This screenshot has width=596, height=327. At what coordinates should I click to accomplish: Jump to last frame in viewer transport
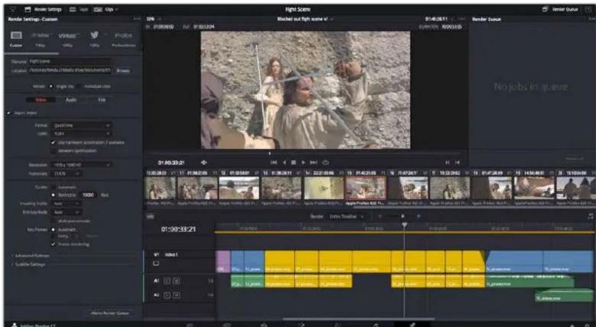[x=314, y=163]
